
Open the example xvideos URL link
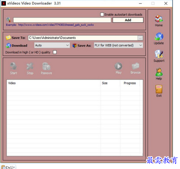56,25
